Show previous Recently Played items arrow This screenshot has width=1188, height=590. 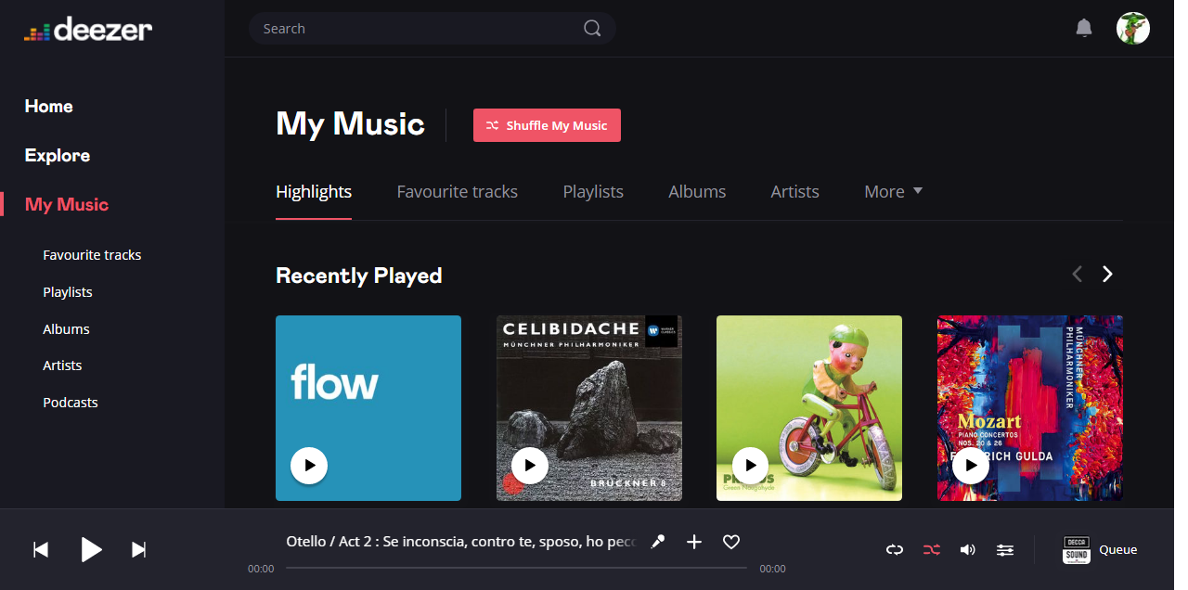tap(1078, 274)
